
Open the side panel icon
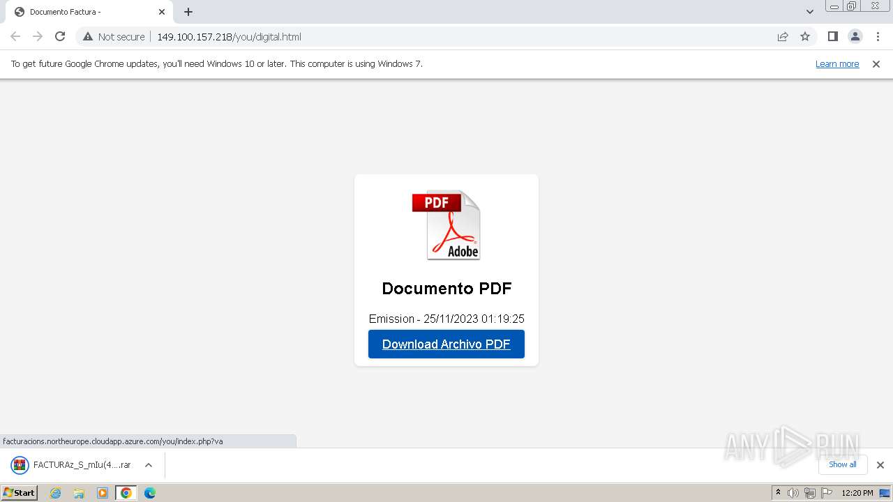tap(832, 36)
